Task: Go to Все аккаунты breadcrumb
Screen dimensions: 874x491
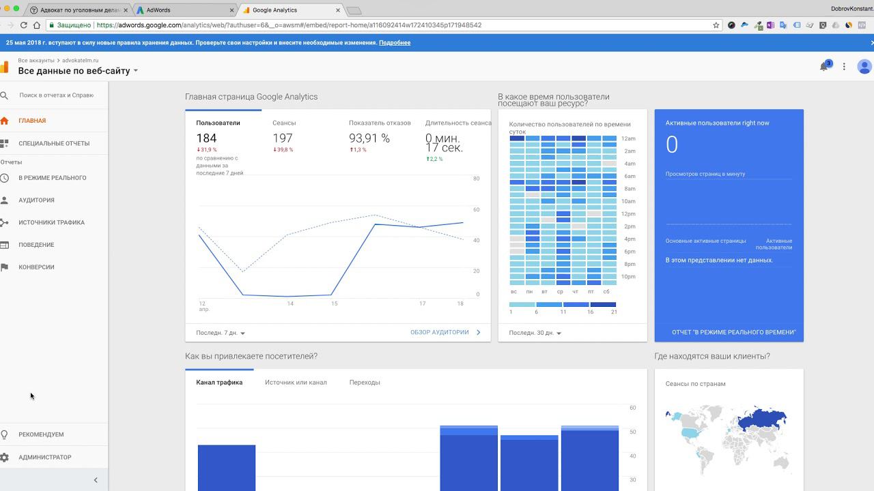Action: click(x=36, y=61)
